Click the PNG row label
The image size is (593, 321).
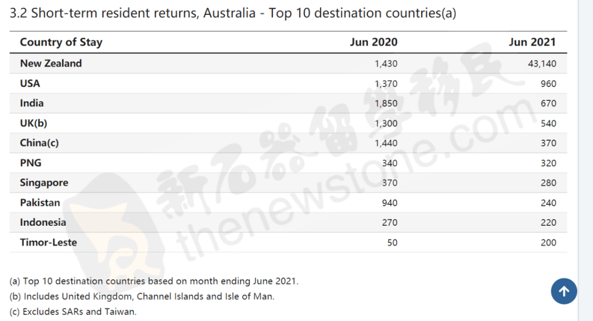coord(31,163)
